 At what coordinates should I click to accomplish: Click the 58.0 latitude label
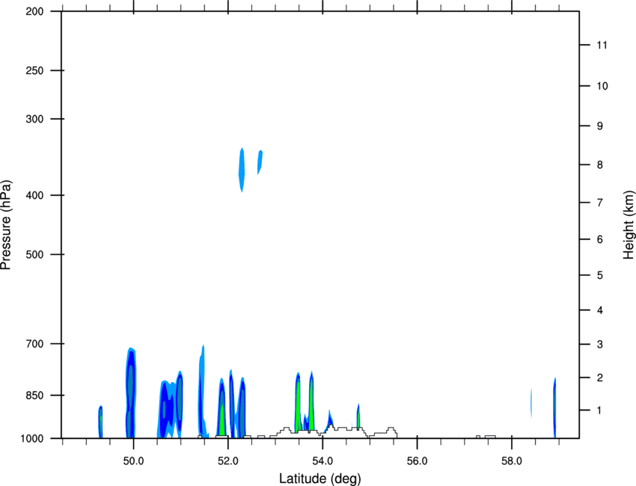pyautogui.click(x=512, y=461)
